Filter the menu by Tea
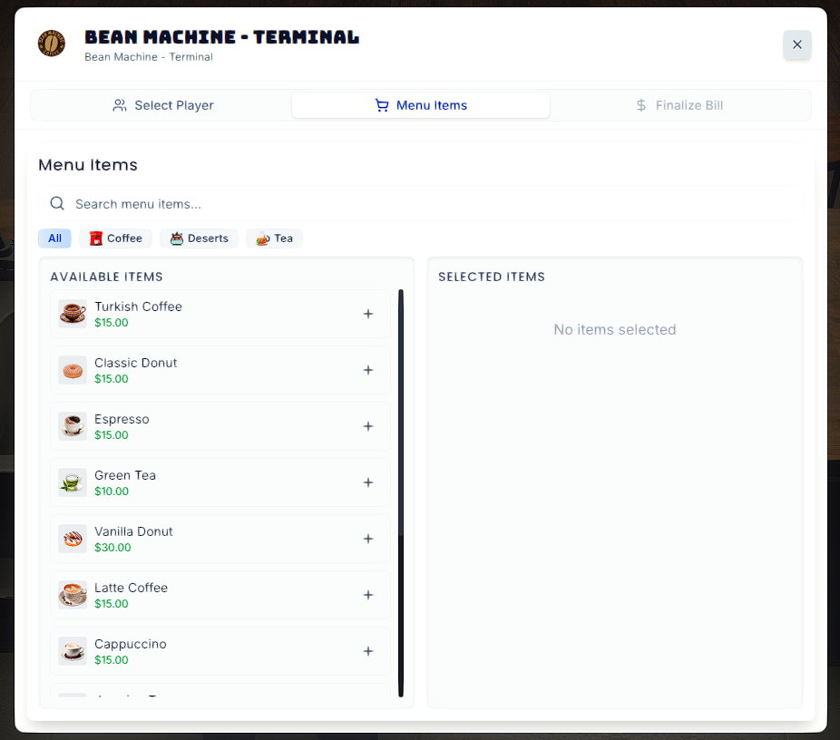 click(x=274, y=239)
